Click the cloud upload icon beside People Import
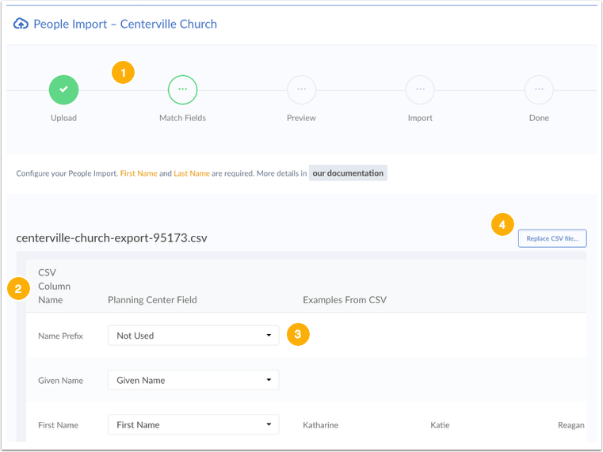This screenshot has width=603, height=452. click(21, 24)
